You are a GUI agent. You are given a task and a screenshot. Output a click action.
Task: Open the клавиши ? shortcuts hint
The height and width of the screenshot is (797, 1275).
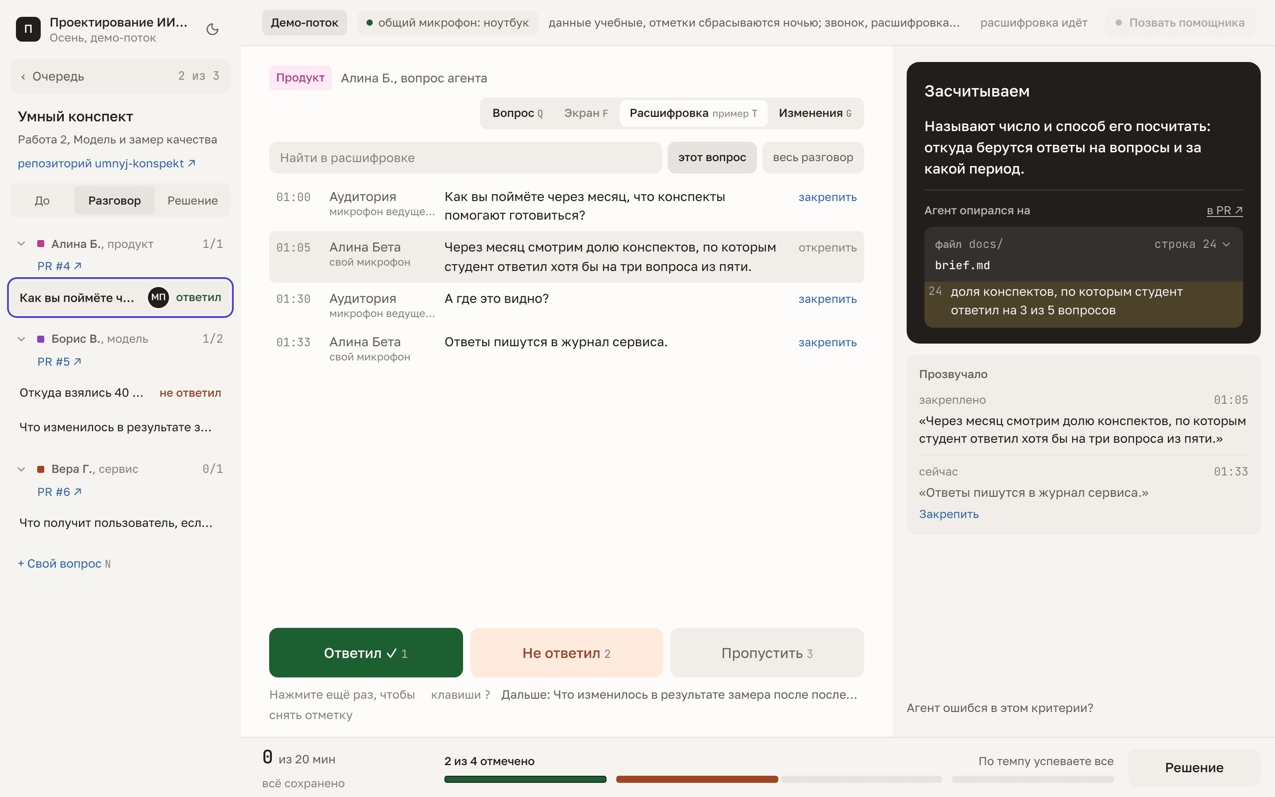click(x=460, y=695)
